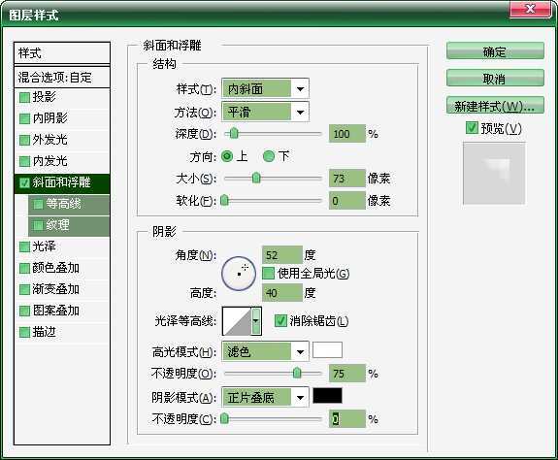
Task: Click the white highlight color swatch
Action: [x=327, y=350]
